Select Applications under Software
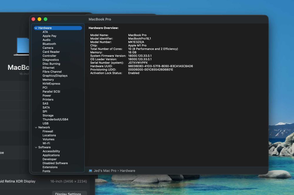 click(51, 155)
